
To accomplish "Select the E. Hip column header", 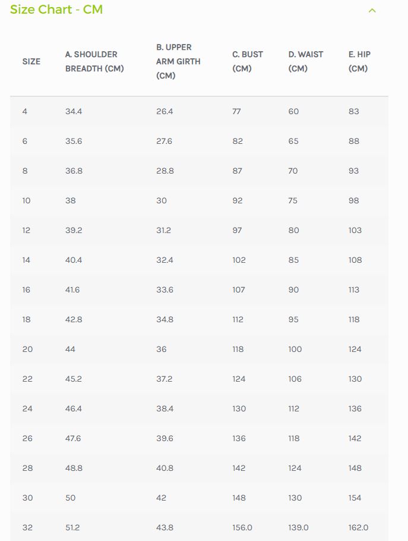I will tap(359, 61).
